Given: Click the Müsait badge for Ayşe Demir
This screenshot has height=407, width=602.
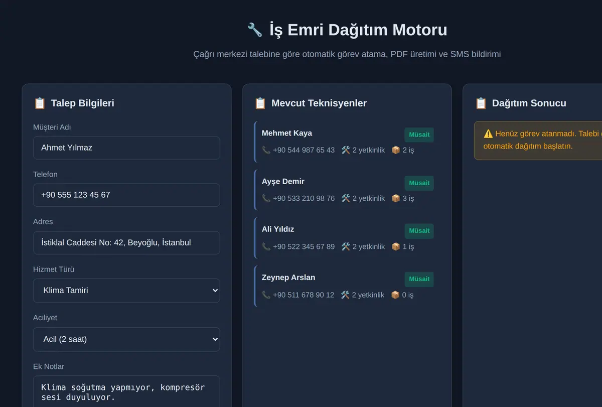Looking at the screenshot, I should (x=419, y=183).
